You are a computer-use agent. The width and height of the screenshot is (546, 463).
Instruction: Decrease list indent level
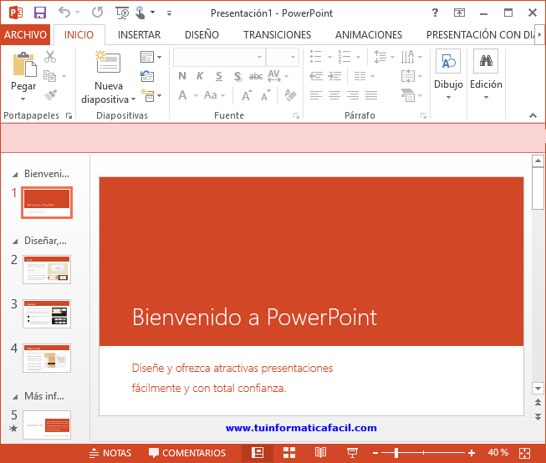316,76
